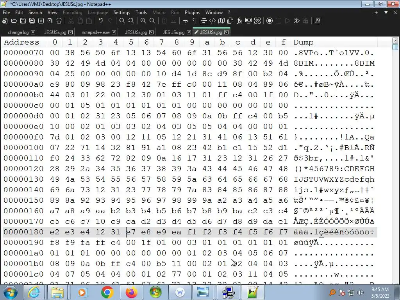The image size is (400, 300).
Task: Click the Redo arrow icon
Action: click(110, 21)
